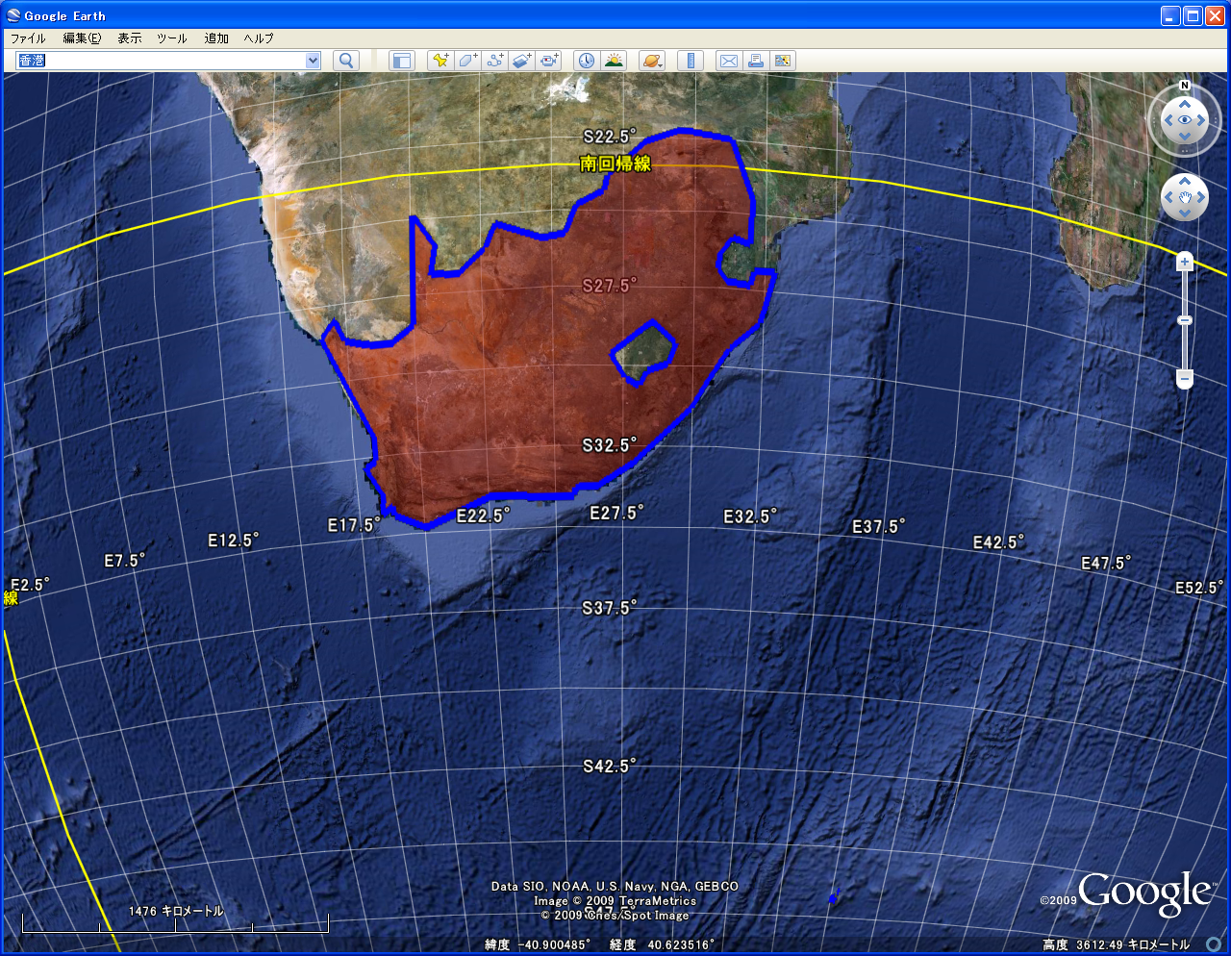
Task: Toggle the sidebar panel visibility
Action: 401,61
